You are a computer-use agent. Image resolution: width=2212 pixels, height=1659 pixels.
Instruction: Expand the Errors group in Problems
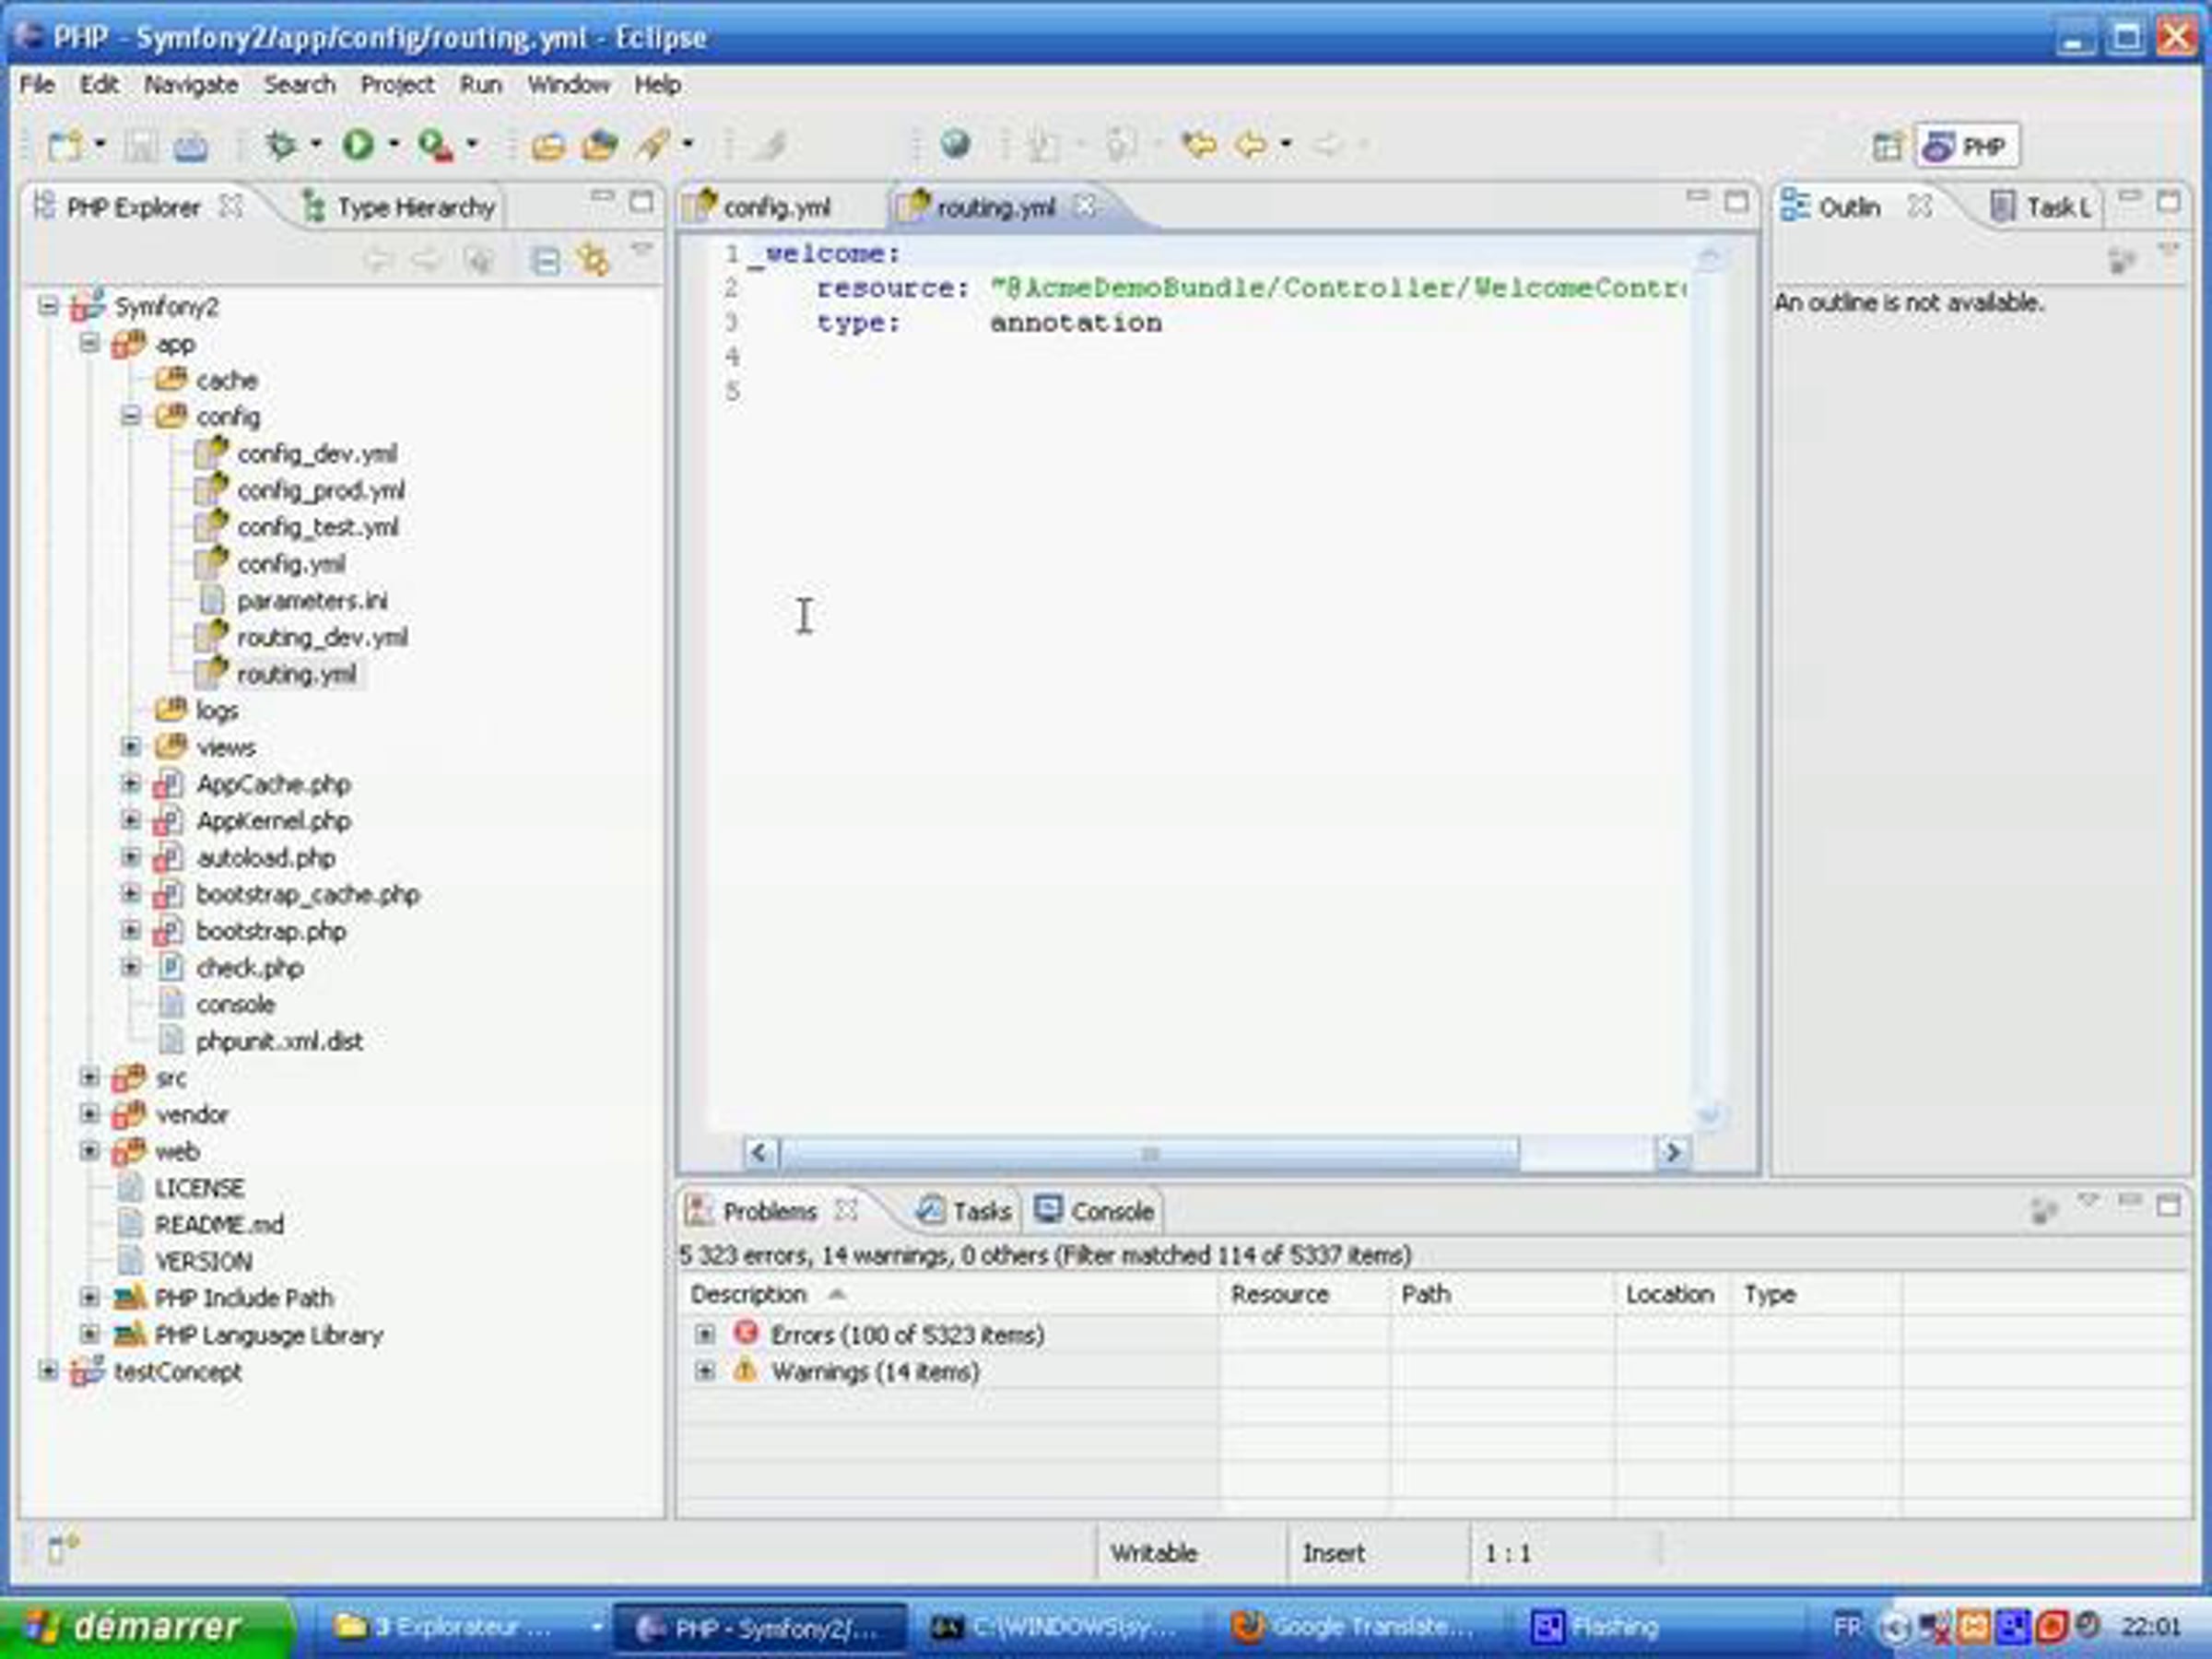(705, 1335)
